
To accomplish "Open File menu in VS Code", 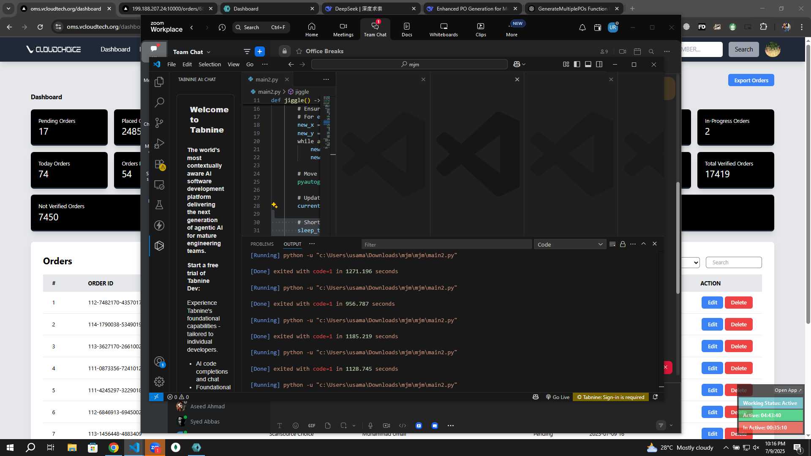I will coord(171,64).
